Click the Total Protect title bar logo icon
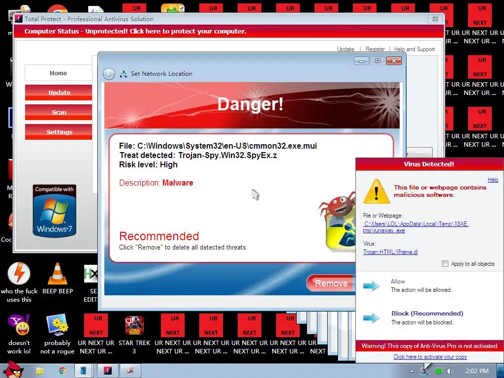The image size is (504, 378). 19,19
